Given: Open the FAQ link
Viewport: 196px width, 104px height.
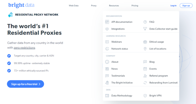Looking at the screenshot, I should [152, 22].
